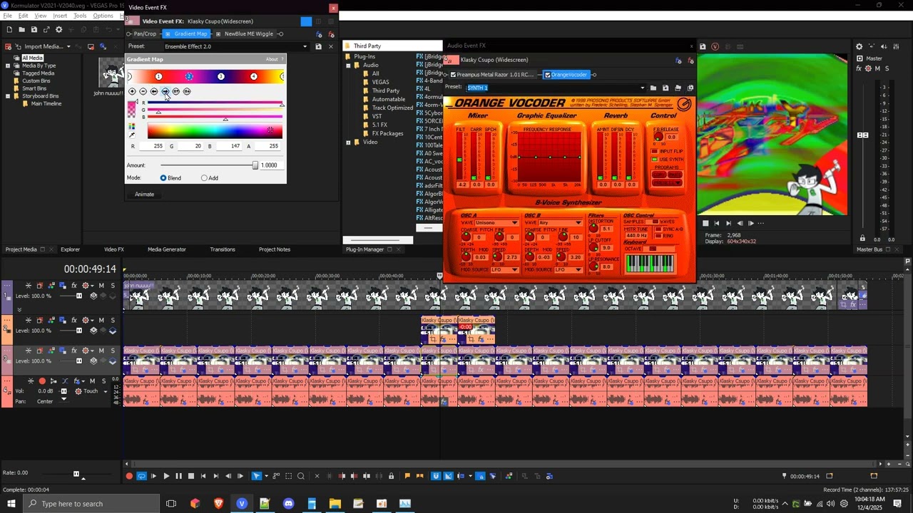This screenshot has height=513, width=913.
Task: Click the main toolbar Save project icon
Action: click(x=34, y=29)
